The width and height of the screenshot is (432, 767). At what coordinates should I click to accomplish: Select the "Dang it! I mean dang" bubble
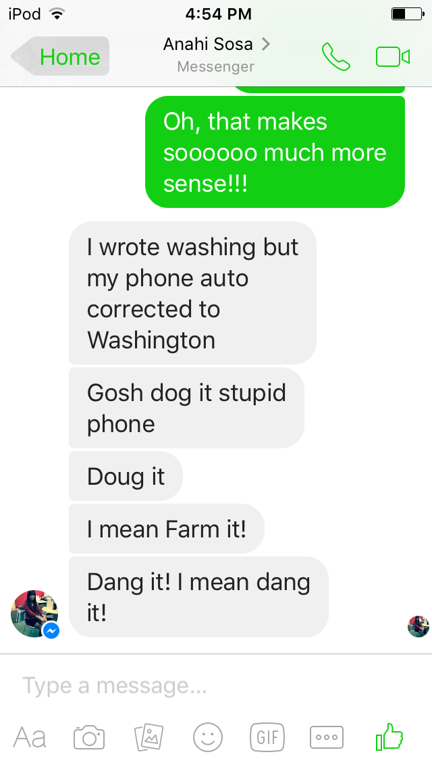point(198,597)
